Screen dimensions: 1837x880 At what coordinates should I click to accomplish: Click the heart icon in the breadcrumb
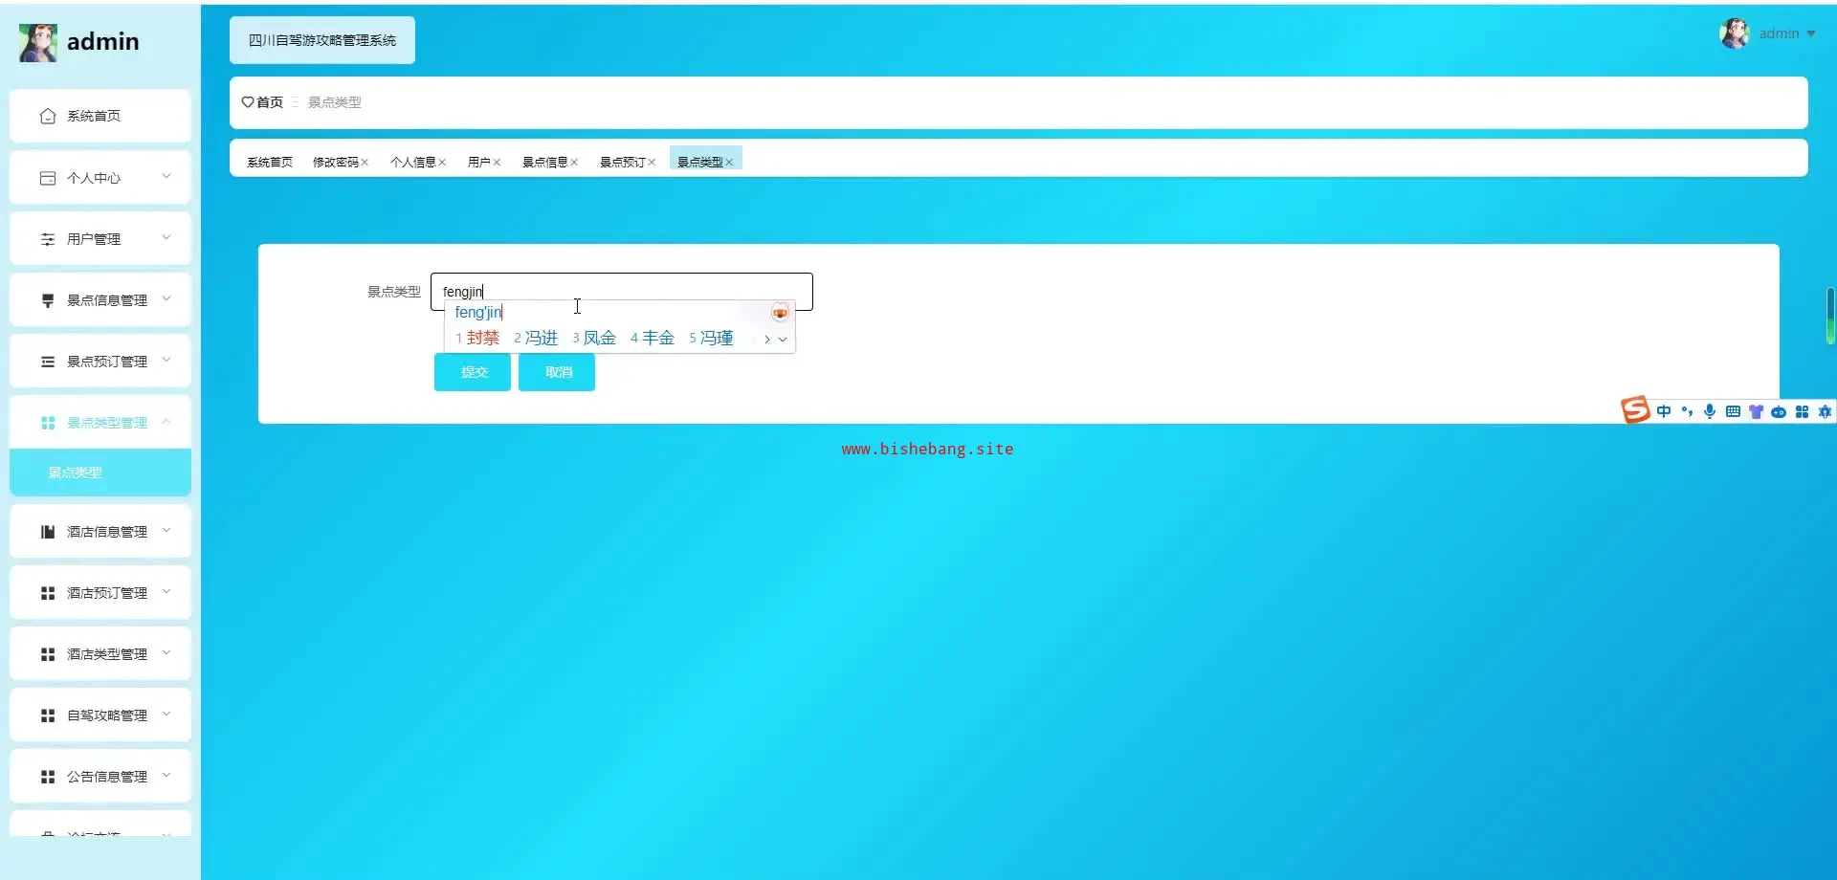(x=248, y=102)
